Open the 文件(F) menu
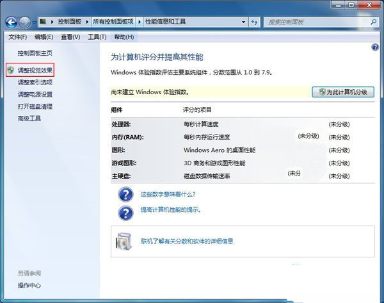 (x=18, y=37)
